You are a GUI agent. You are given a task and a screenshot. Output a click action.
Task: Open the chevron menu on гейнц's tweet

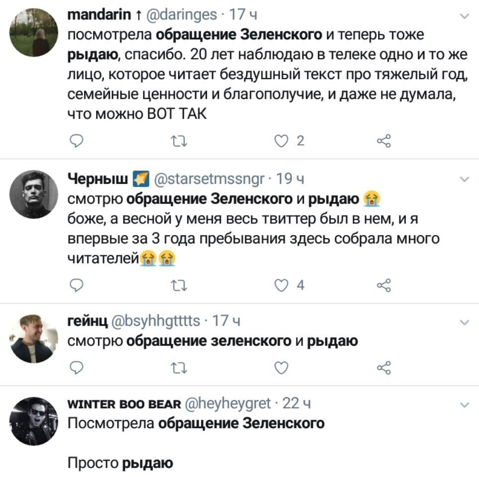465,322
